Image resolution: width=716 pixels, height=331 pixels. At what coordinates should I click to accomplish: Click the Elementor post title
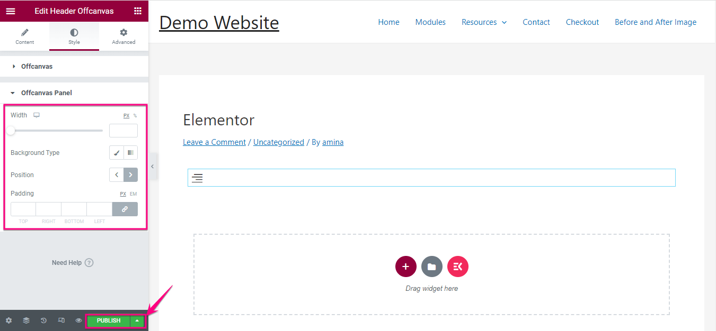pyautogui.click(x=219, y=120)
